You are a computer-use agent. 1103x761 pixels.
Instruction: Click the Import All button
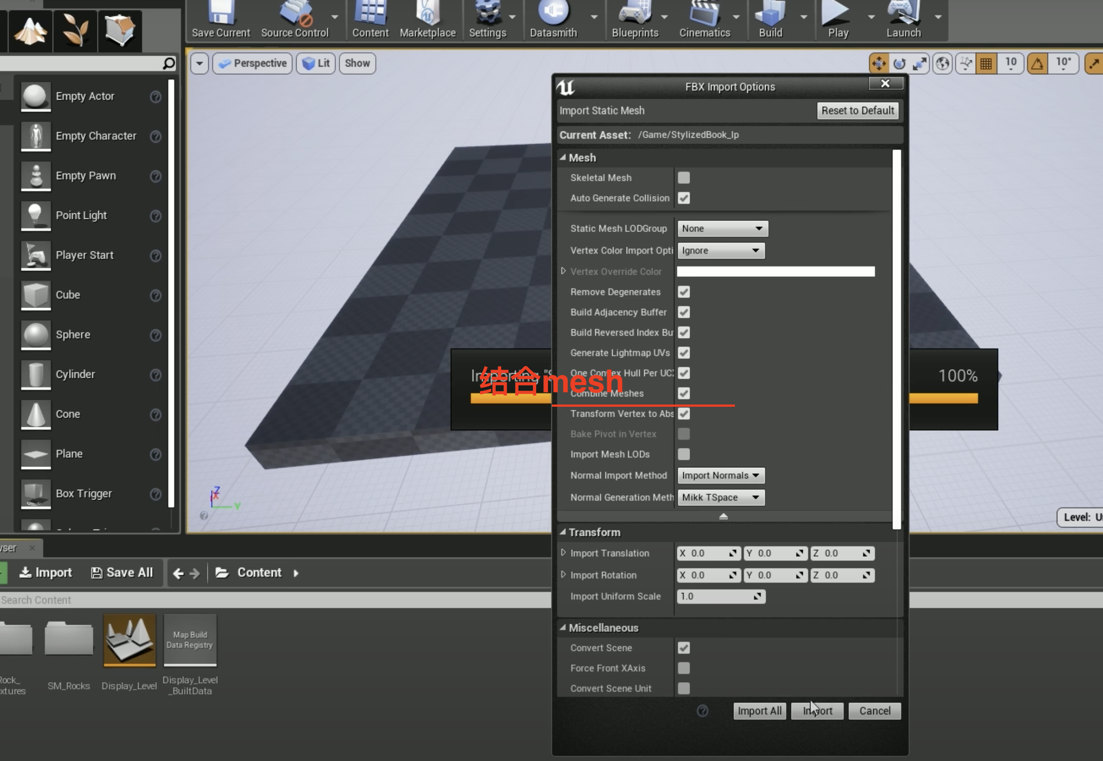point(759,711)
